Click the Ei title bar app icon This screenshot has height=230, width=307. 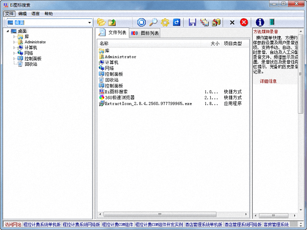[x=6, y=5]
